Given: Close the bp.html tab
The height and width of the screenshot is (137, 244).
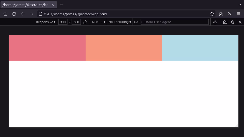Looking at the screenshot, I should (x=53, y=5).
